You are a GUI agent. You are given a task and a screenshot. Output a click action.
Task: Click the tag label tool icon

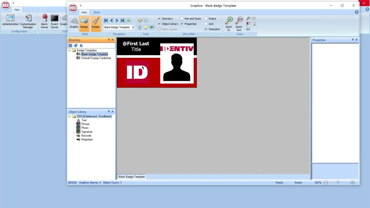point(140,21)
